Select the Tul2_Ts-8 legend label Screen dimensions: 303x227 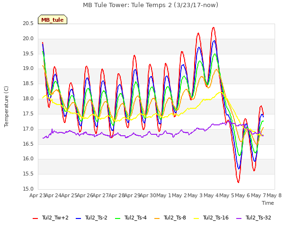[175, 218]
